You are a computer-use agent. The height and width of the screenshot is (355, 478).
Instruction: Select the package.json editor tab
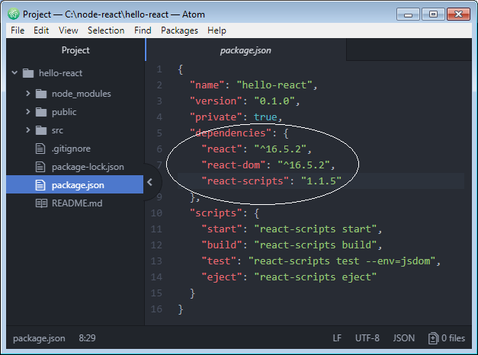[245, 50]
